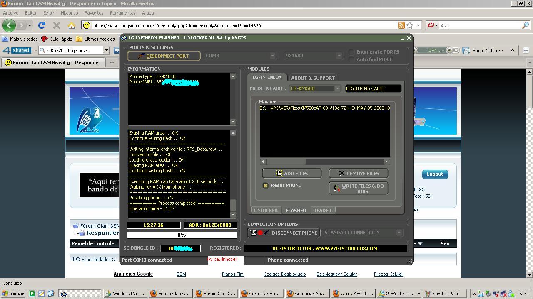Click the RSS feed icon in address bar
Image resolution: width=533 pixels, height=299 pixels.
click(401, 25)
